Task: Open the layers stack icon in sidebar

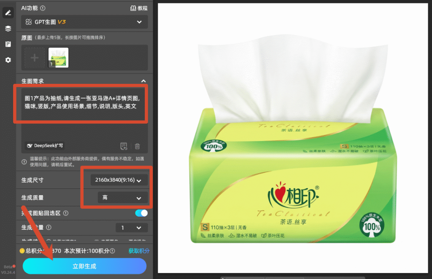Action: pos(8,28)
